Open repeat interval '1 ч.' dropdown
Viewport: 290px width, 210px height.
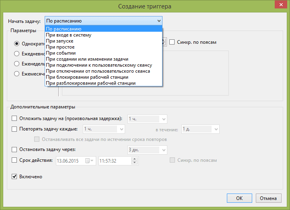click(x=121, y=129)
